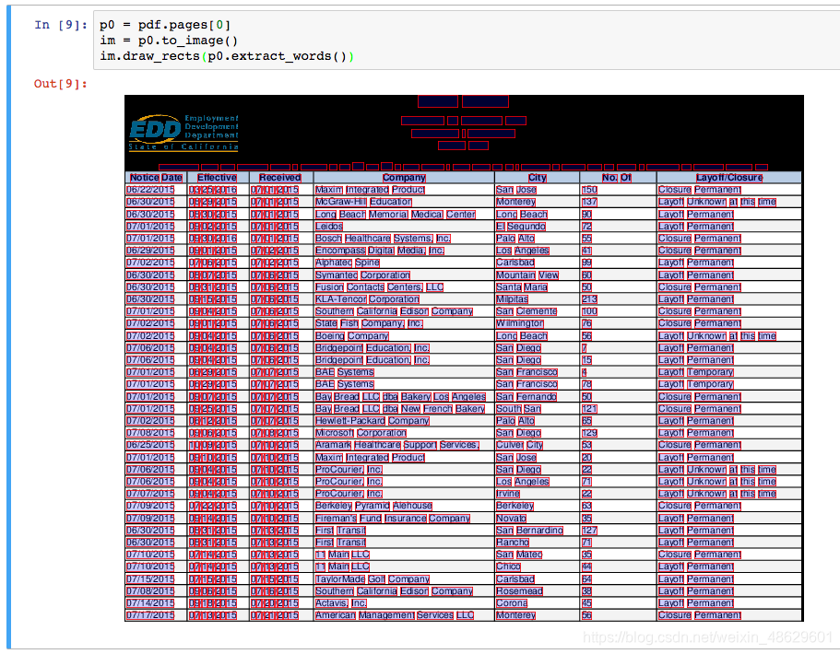
Task: Click the "150" employee count cell
Action: 589,190
